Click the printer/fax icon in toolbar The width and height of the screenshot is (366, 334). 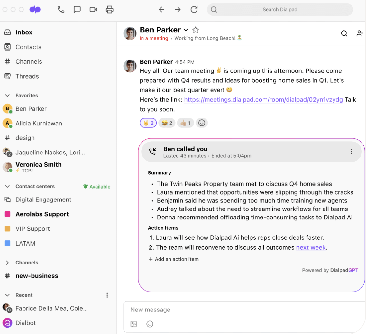[x=109, y=10]
